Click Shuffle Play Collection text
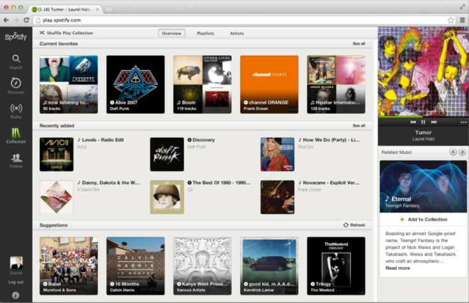The height and width of the screenshot is (303, 469). coord(69,33)
